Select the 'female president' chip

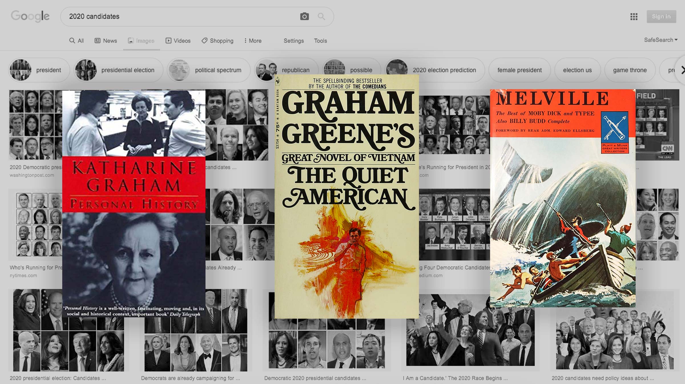pos(519,70)
